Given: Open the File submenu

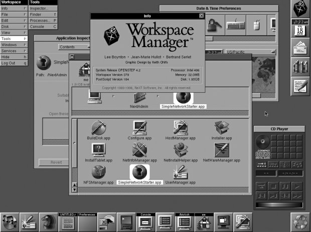Looking at the screenshot, I should coord(14,15).
